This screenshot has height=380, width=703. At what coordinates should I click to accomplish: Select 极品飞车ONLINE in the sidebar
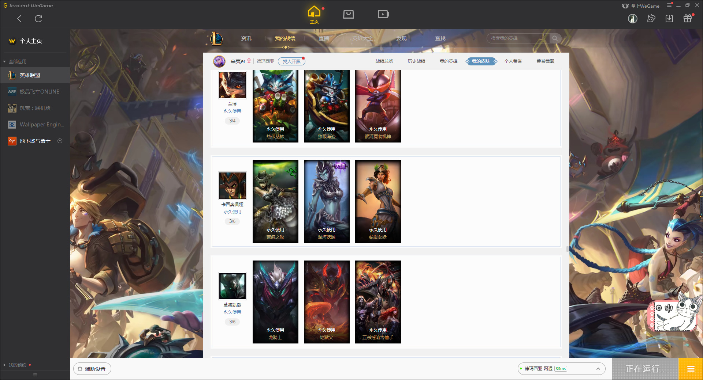(35, 92)
